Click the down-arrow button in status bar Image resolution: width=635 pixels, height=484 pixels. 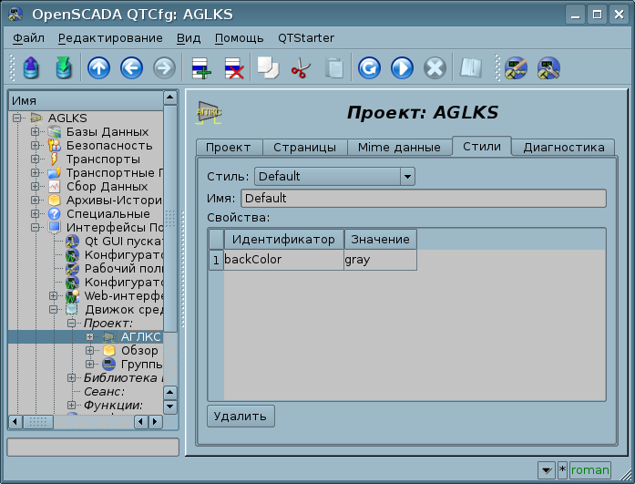(547, 469)
